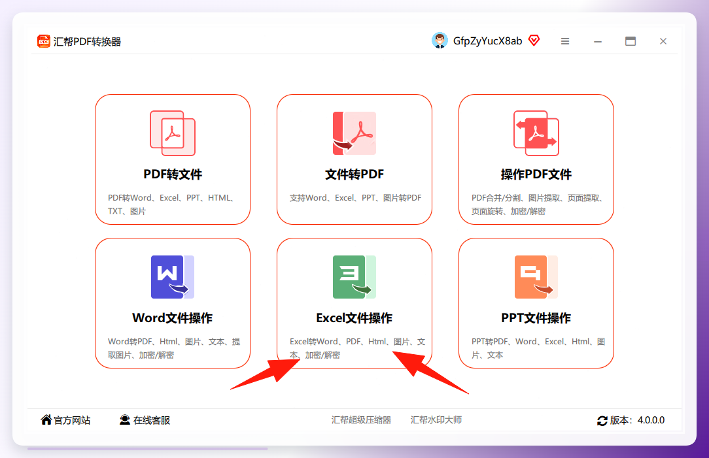Screen dimensions: 709x458
Task: Click the 文件转PDF title text
Action: pyautogui.click(x=354, y=174)
